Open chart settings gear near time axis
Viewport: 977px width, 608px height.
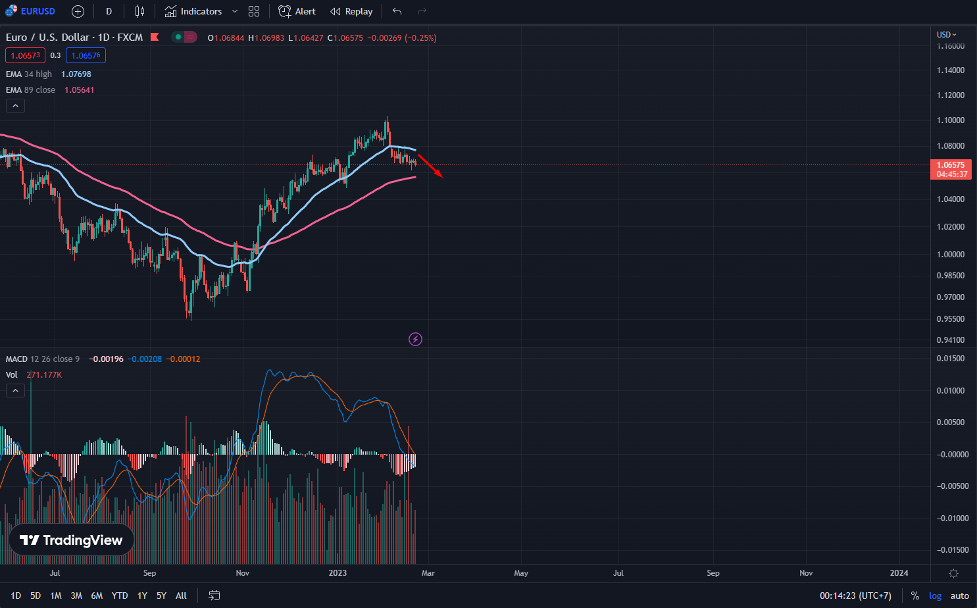[953, 573]
